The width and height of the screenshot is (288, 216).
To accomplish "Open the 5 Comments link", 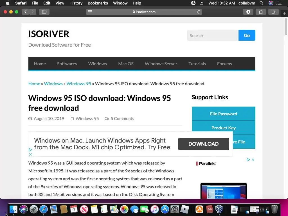I will [x=122, y=119].
